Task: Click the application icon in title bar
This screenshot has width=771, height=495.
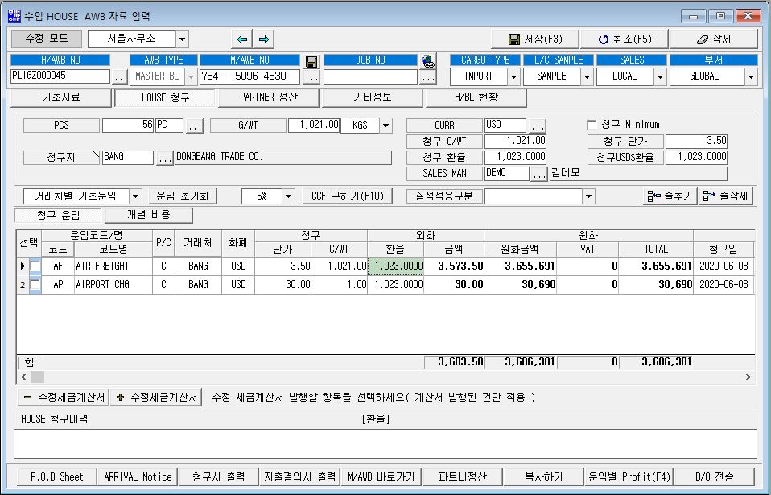Action: [14, 16]
